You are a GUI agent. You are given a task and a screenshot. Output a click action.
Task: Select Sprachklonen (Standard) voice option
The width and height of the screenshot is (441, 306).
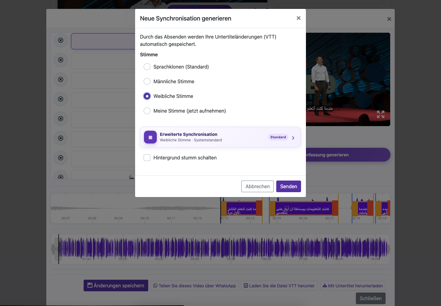(147, 67)
